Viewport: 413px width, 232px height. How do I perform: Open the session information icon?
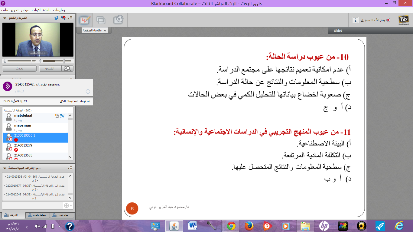(356, 20)
